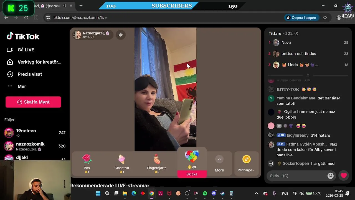Send a like with heart button

pyautogui.click(x=344, y=176)
